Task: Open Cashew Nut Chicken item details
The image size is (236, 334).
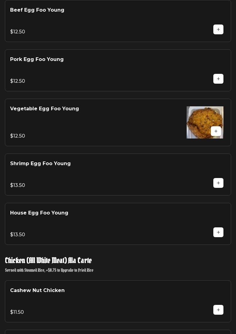Action: coord(37,290)
